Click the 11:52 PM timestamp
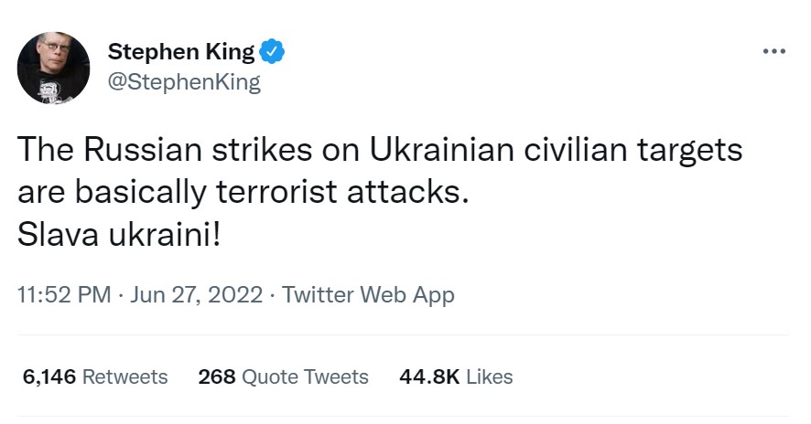Image resolution: width=811 pixels, height=424 pixels. coord(63,295)
